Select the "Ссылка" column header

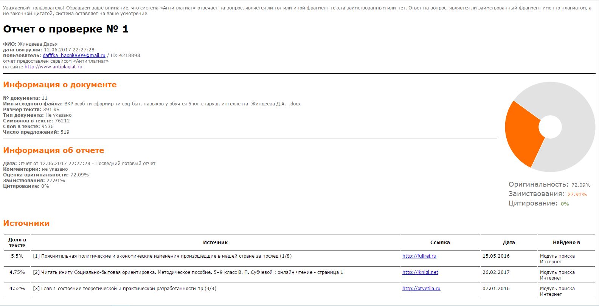(440, 243)
